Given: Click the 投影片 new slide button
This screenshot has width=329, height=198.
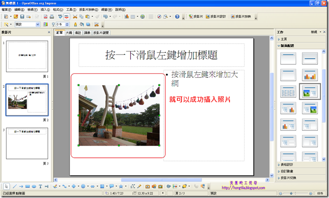Looking at the screenshot, I should [x=196, y=16].
